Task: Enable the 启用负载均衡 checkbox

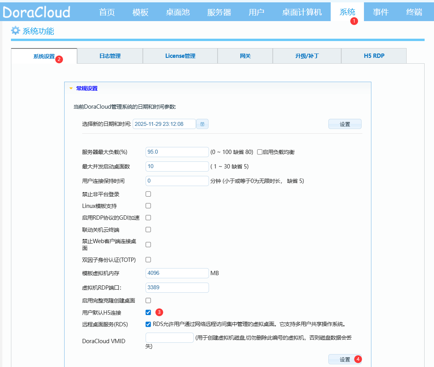Action: pos(259,152)
